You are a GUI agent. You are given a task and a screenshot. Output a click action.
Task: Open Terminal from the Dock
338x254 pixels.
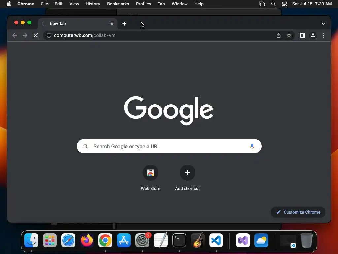[179, 240]
